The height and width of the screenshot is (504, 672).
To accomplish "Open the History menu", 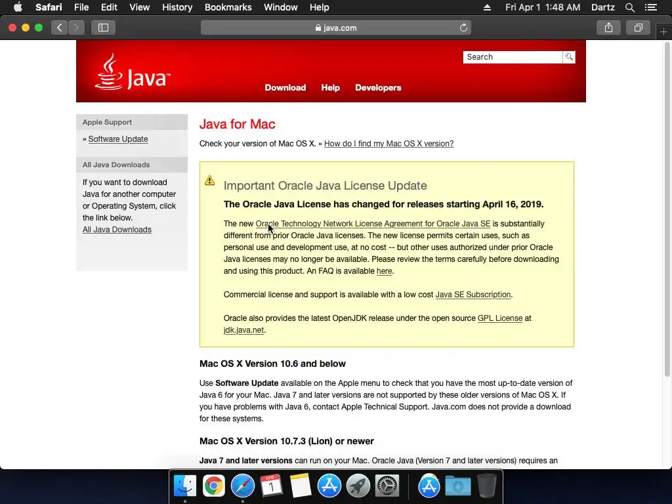I will pyautogui.click(x=177, y=7).
